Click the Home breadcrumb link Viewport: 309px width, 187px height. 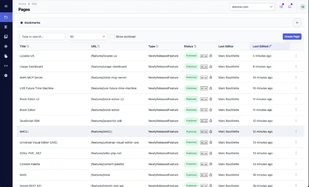[x=22, y=4]
